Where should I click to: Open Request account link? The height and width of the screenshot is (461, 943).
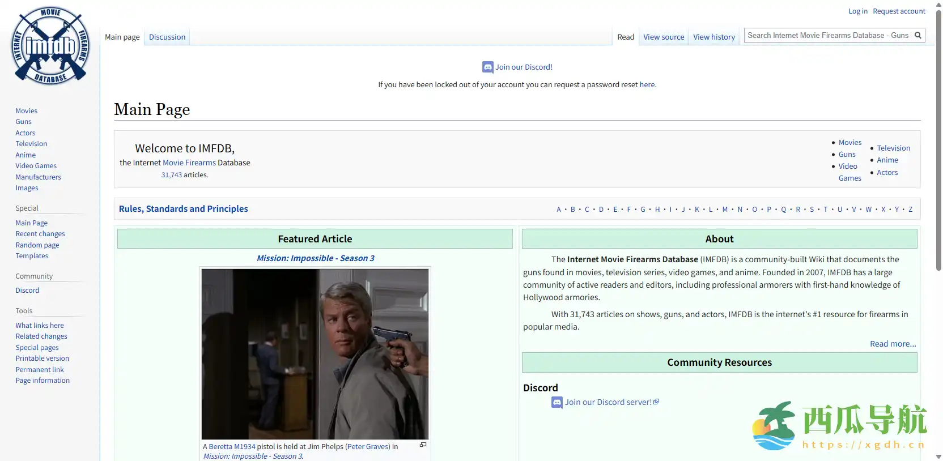(x=899, y=11)
